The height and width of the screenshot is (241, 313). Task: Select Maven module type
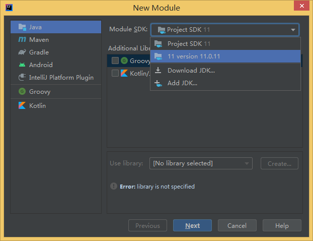[x=56, y=40]
